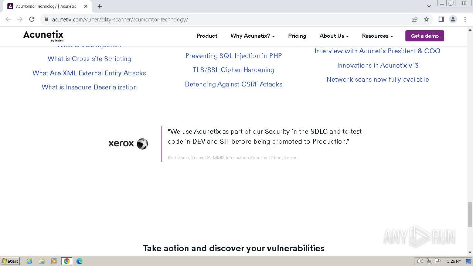Open What is Cross-site Scripting link
The height and width of the screenshot is (266, 473).
[x=89, y=59]
